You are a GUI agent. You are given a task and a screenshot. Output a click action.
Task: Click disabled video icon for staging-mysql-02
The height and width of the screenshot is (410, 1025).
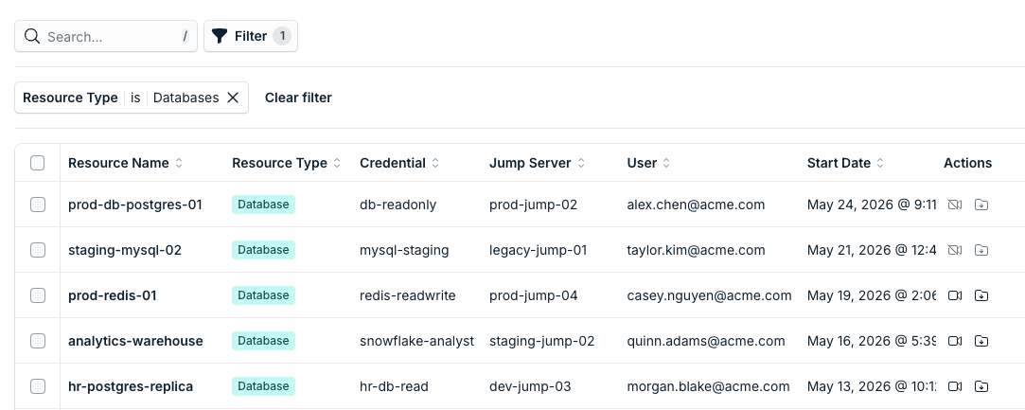954,250
